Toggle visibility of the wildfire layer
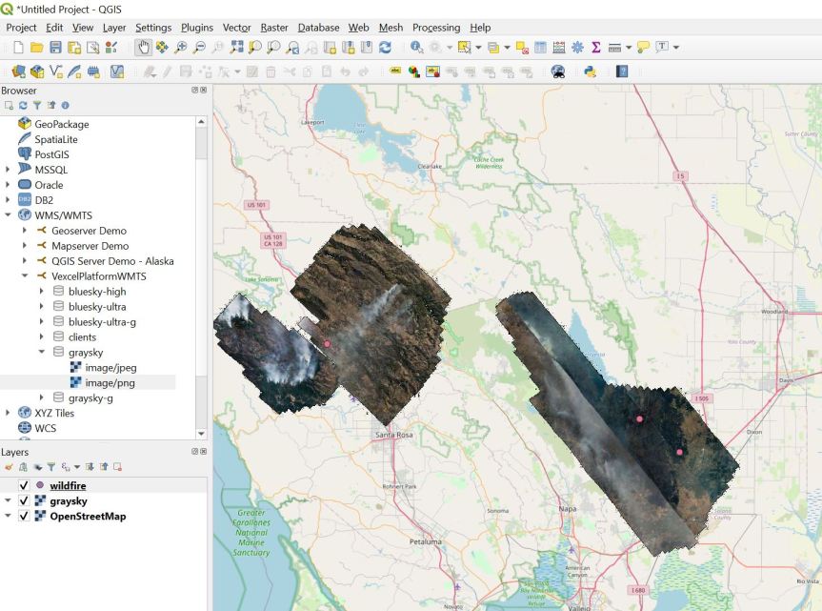This screenshot has height=611, width=822. (23, 486)
